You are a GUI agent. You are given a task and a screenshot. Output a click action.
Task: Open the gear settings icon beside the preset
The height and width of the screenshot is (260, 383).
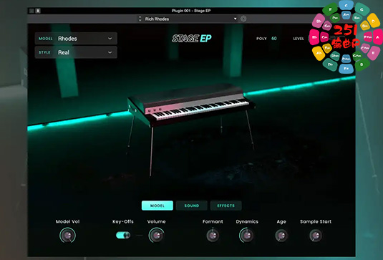pyautogui.click(x=243, y=19)
